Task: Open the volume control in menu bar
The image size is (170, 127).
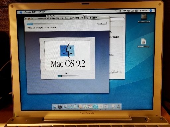Action: pos(128,11)
